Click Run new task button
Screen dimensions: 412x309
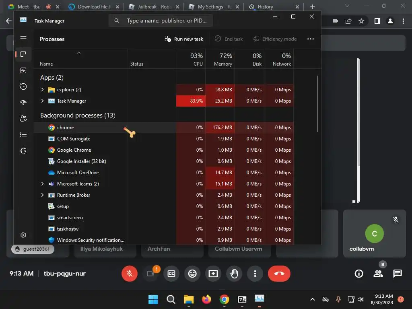(x=183, y=39)
